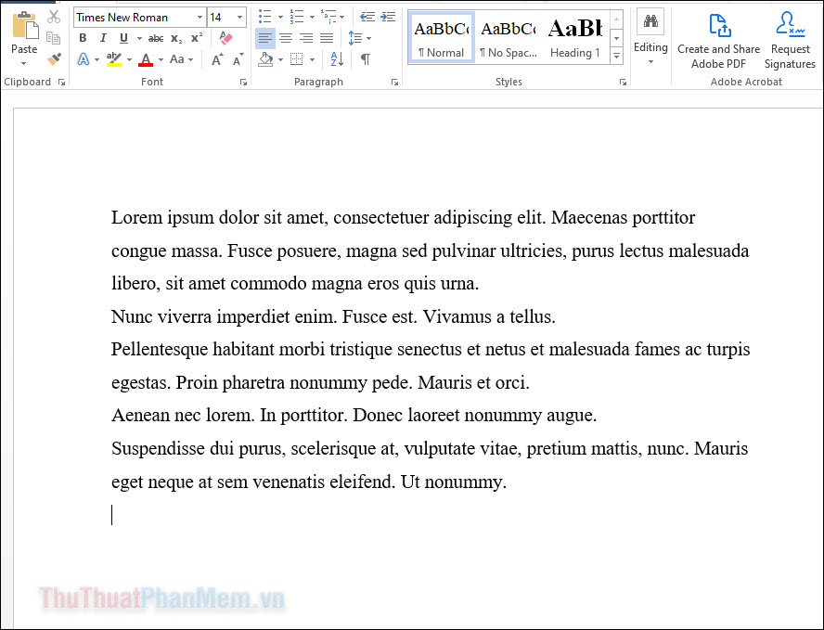Toggle Bold formatting
The image size is (824, 630).
83,38
